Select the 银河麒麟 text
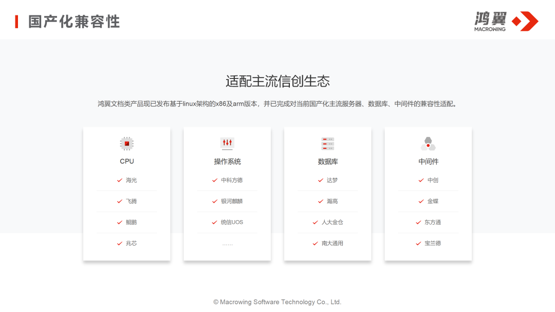 [232, 201]
